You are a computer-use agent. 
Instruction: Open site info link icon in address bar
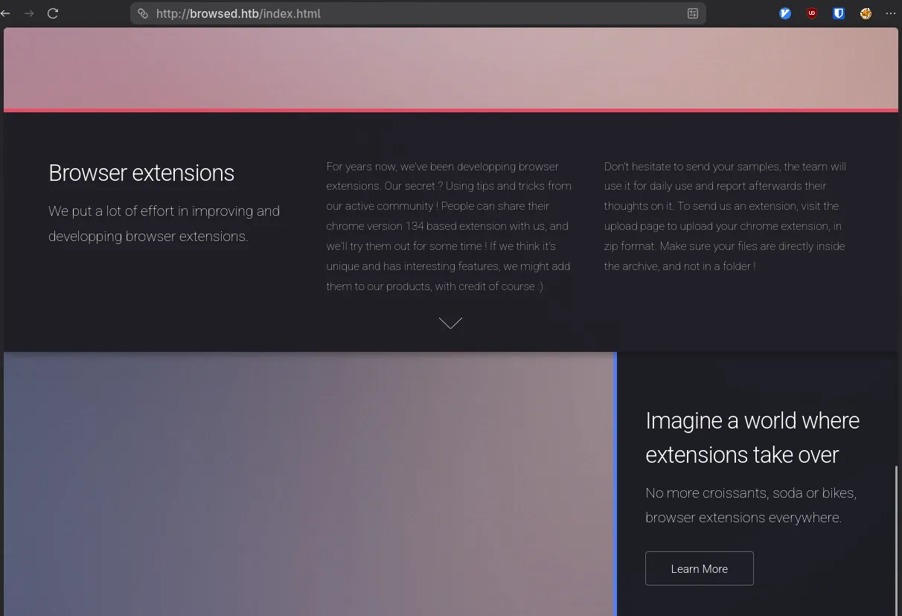coord(143,13)
